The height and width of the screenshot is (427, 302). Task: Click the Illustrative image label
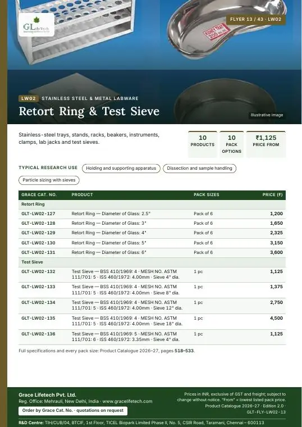(267, 115)
